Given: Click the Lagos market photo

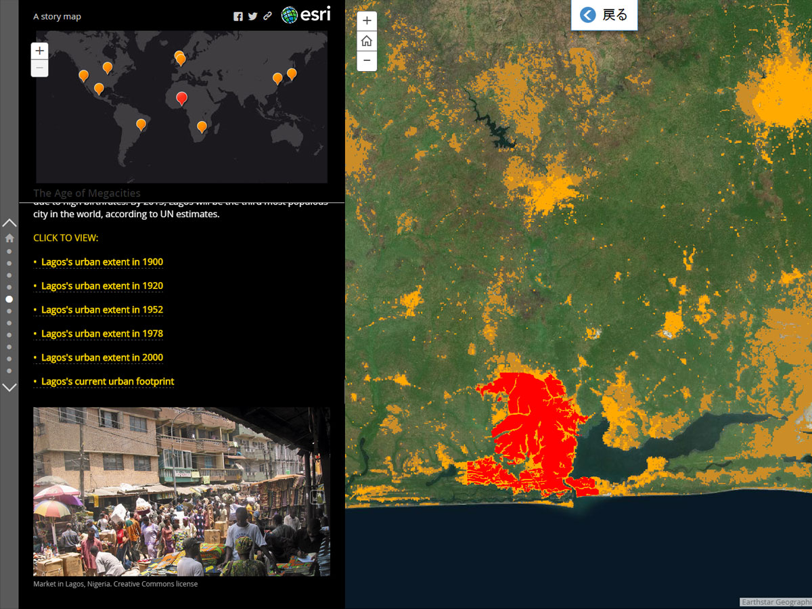Looking at the screenshot, I should click(181, 491).
